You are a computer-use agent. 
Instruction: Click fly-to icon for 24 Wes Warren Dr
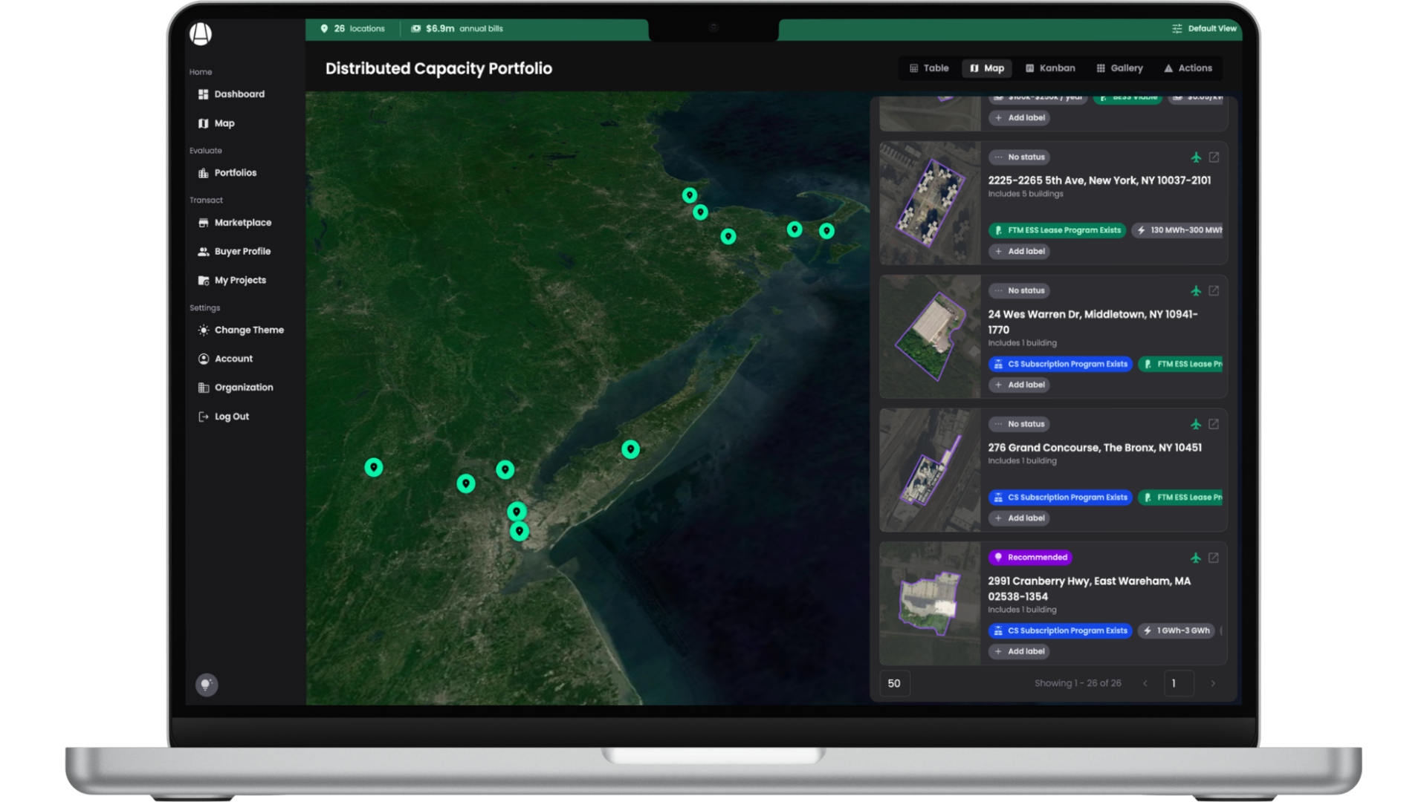[x=1196, y=291]
